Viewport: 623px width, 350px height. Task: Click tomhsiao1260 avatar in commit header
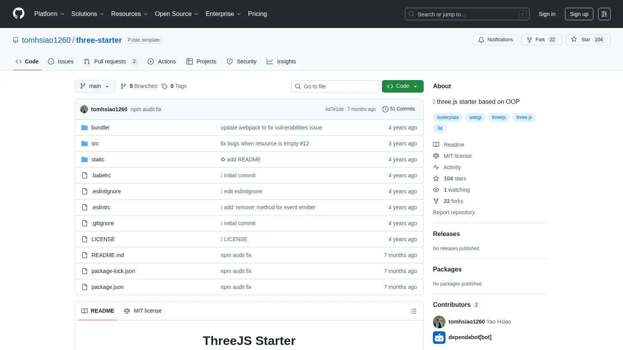[x=84, y=109]
